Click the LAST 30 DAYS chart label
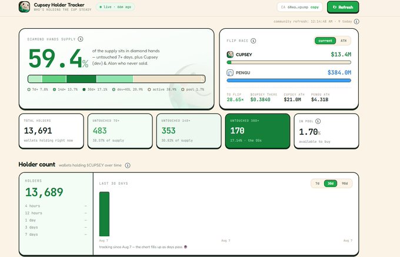Viewport: 400px width, 257px height. pos(114,183)
